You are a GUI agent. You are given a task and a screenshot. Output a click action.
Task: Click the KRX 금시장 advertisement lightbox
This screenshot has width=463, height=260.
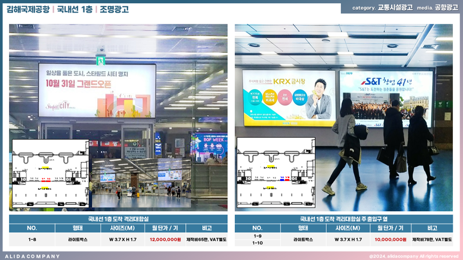click(x=289, y=98)
